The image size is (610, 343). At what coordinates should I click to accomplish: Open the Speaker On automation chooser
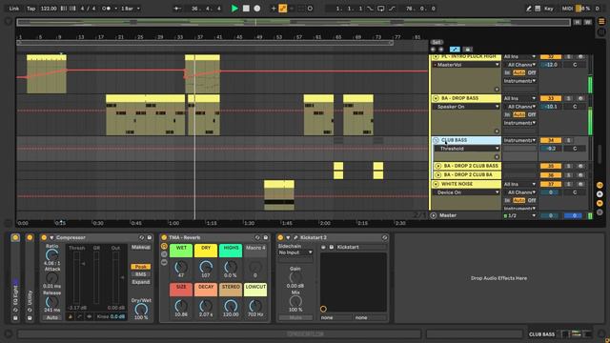(466, 107)
